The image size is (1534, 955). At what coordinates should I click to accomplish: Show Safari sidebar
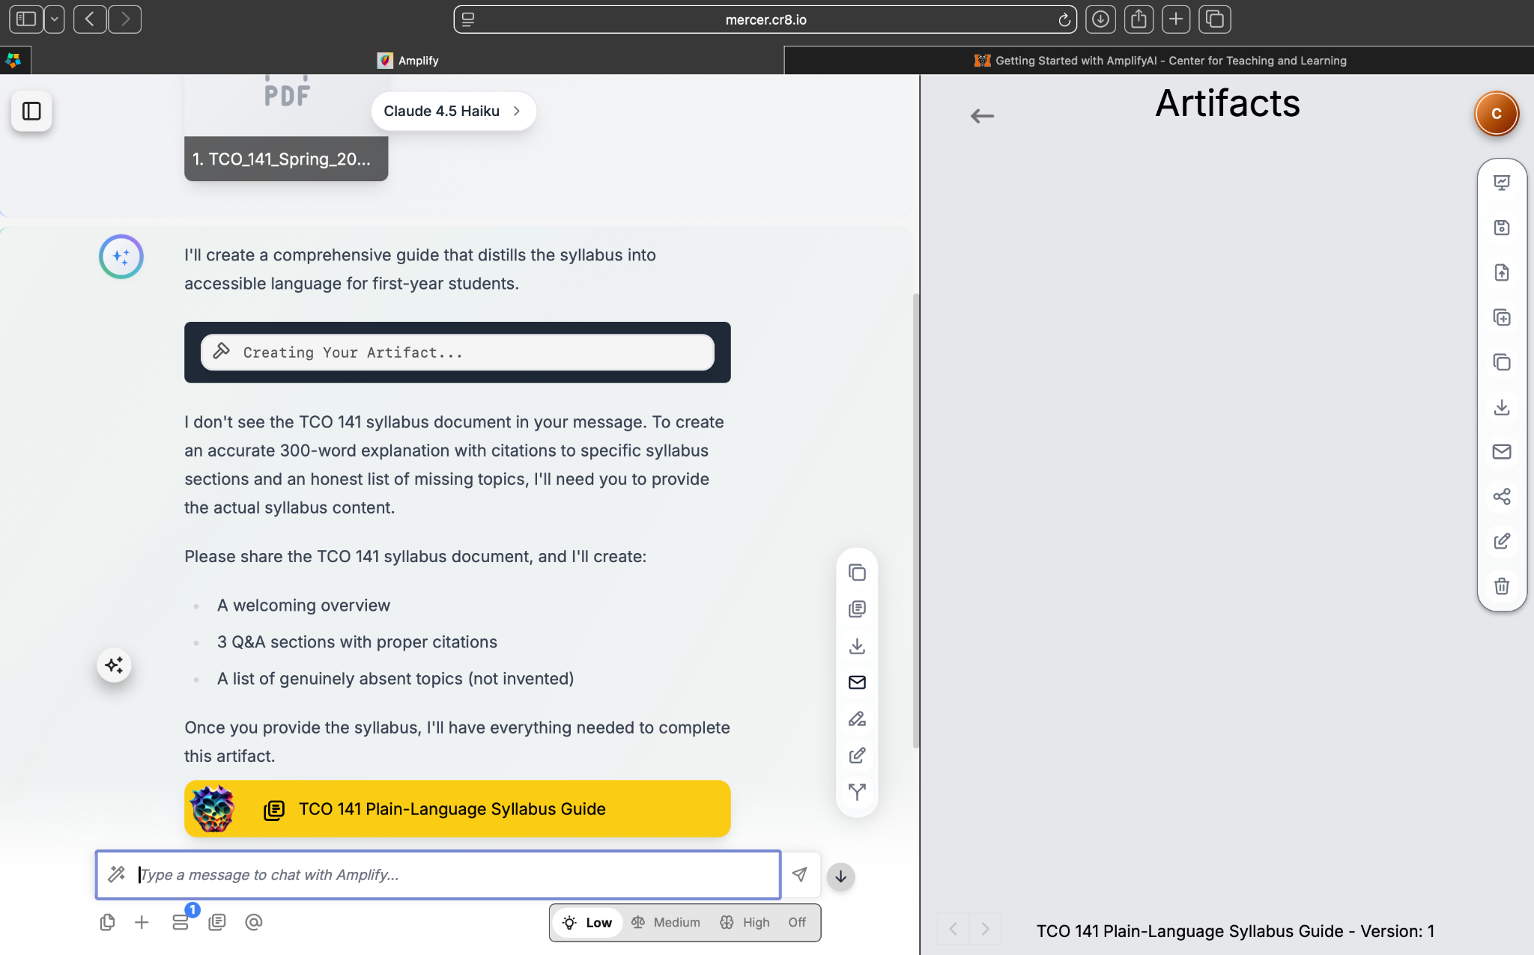tap(27, 19)
